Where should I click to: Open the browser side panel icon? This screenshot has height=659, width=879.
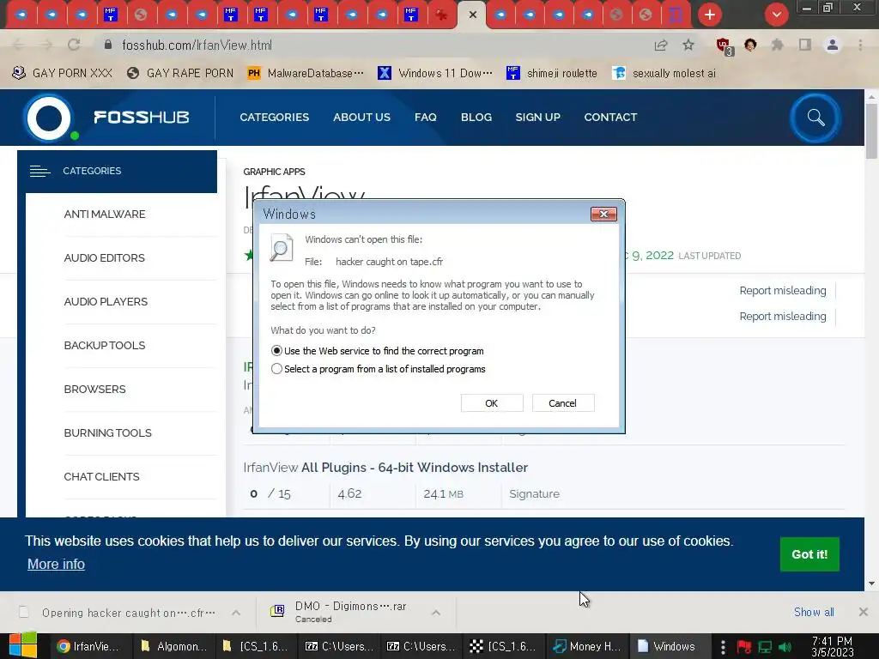click(805, 45)
